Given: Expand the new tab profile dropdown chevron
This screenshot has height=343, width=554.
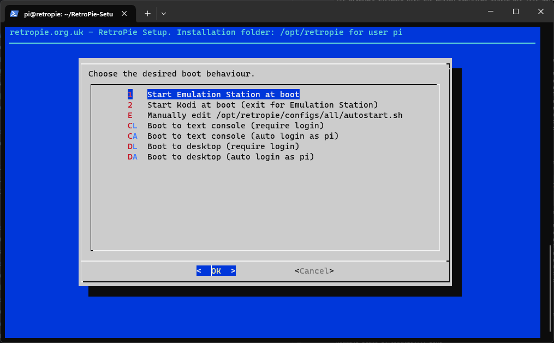Looking at the screenshot, I should [x=164, y=13].
